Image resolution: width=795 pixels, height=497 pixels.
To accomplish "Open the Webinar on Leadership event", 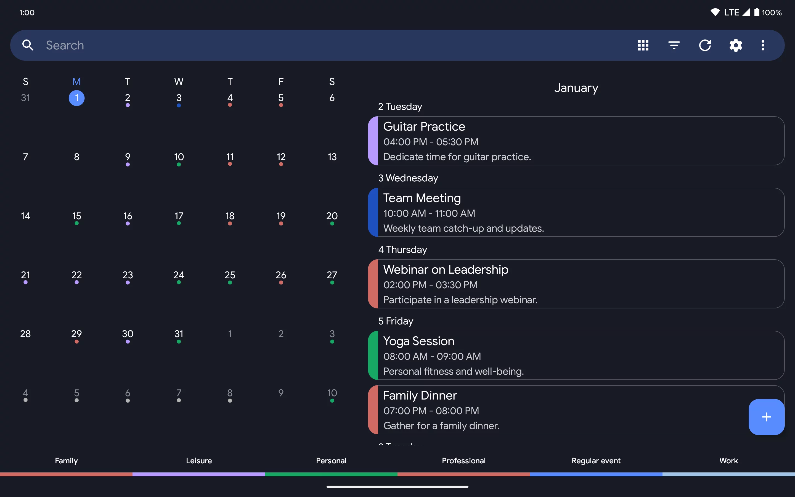I will (x=576, y=284).
